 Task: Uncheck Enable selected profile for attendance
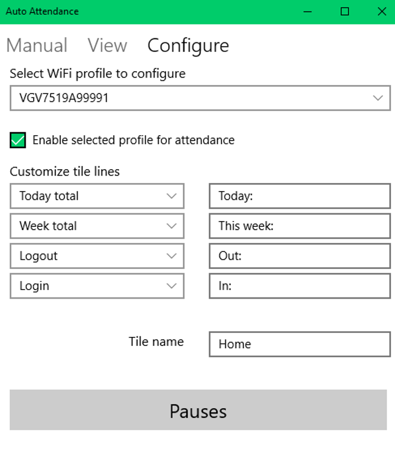[x=18, y=140]
